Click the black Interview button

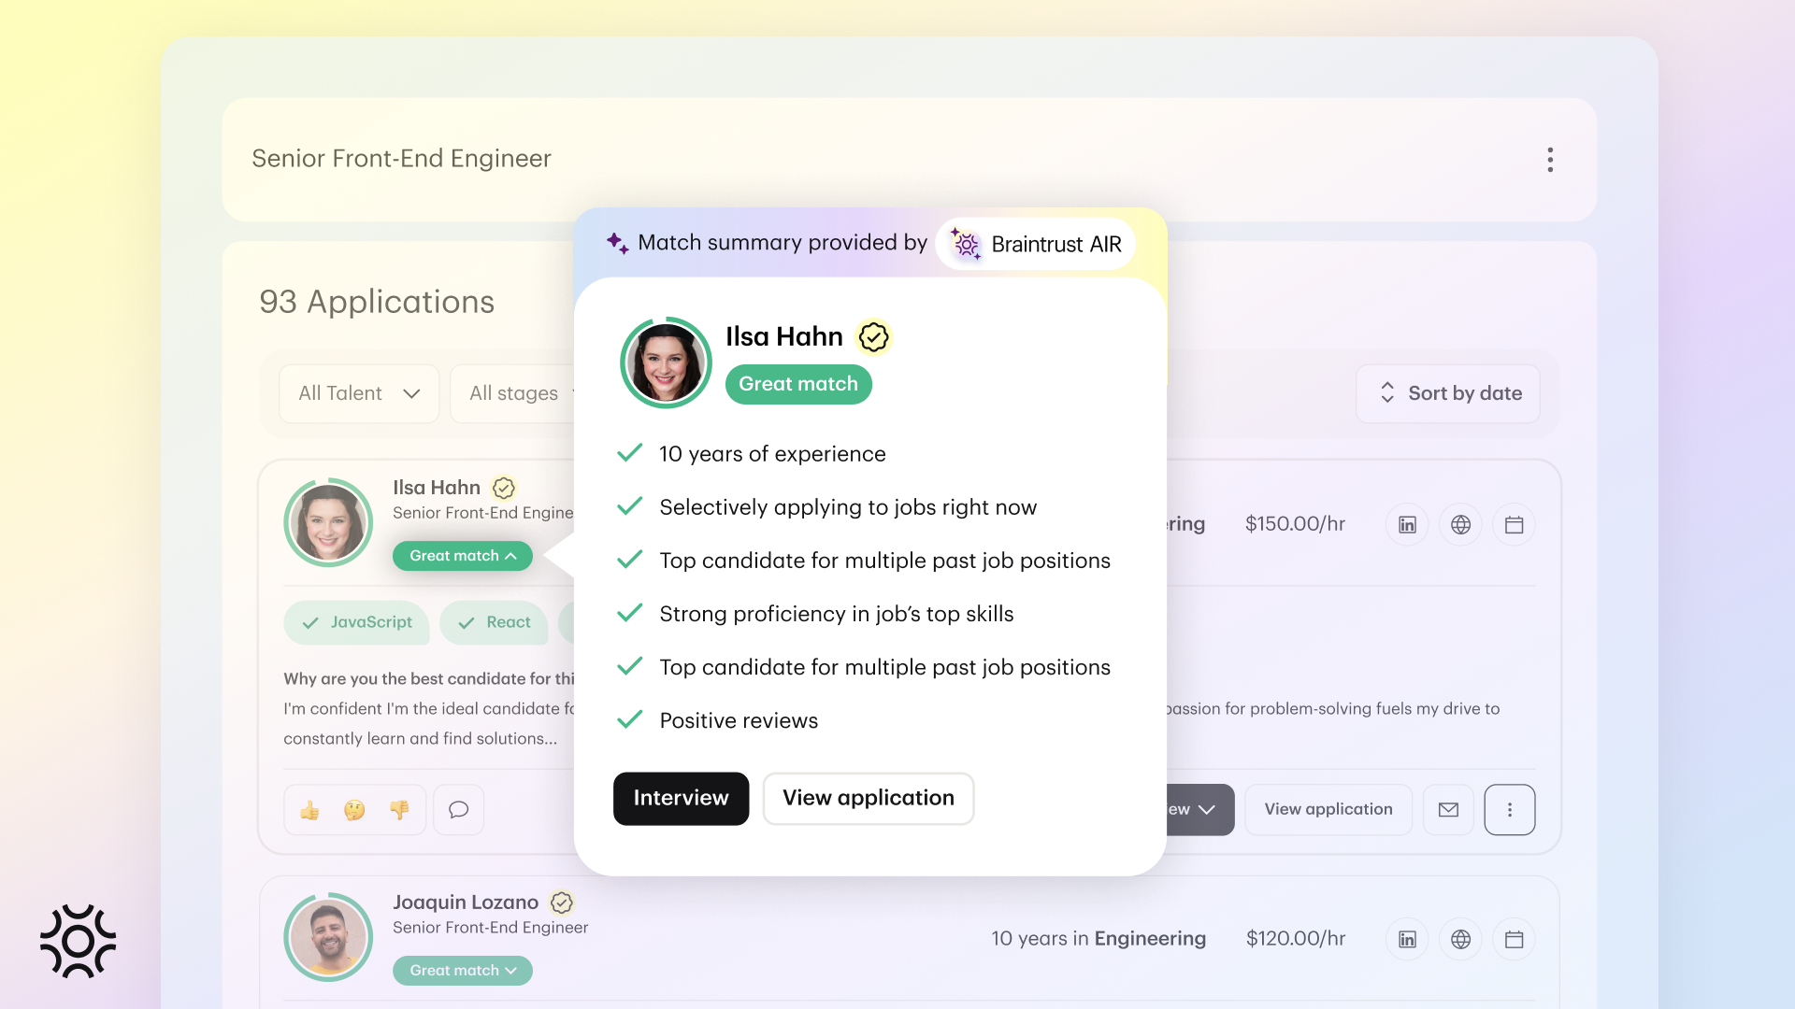[x=681, y=799]
